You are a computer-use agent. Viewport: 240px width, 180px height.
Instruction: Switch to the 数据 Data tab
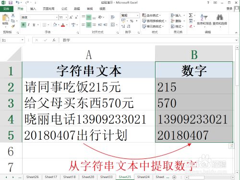tap(77, 9)
